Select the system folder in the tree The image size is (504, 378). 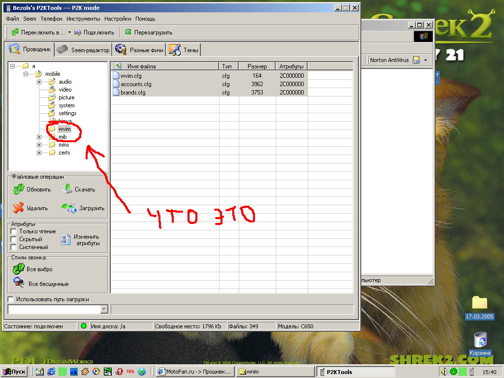(x=66, y=105)
